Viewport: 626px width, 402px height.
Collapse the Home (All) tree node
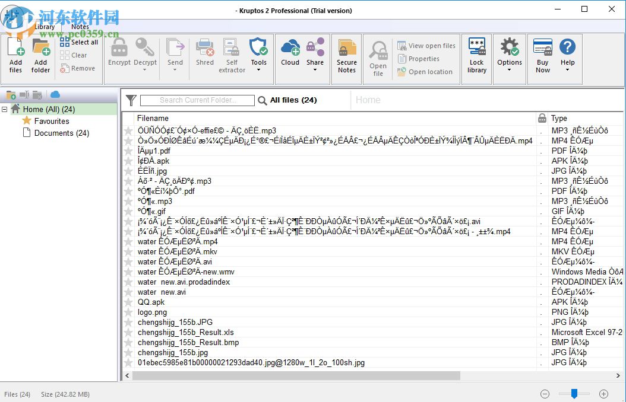[5, 110]
